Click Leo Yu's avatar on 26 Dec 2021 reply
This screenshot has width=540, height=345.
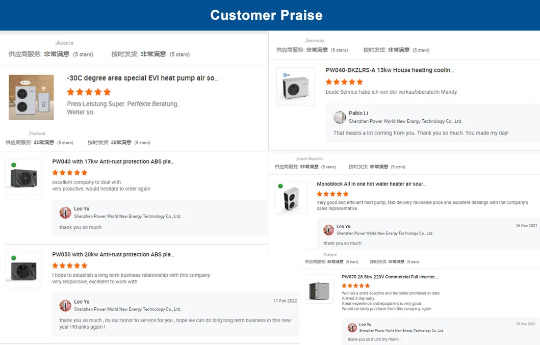[x=328, y=230]
